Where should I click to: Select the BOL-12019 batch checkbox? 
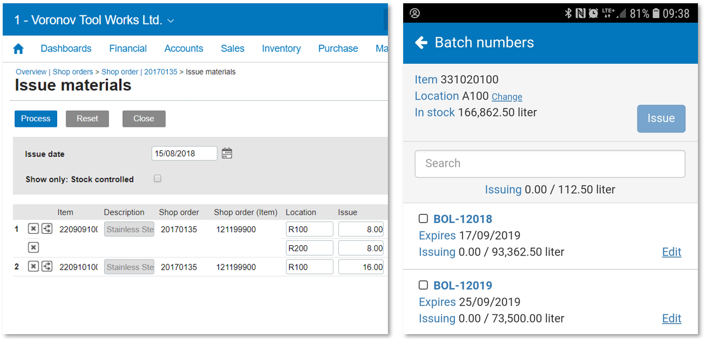pyautogui.click(x=423, y=286)
